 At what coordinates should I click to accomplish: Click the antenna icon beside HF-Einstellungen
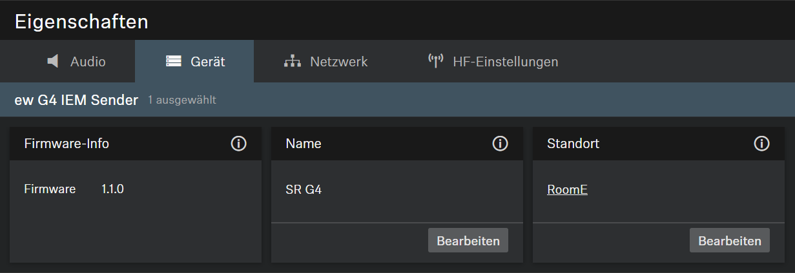pyautogui.click(x=435, y=62)
